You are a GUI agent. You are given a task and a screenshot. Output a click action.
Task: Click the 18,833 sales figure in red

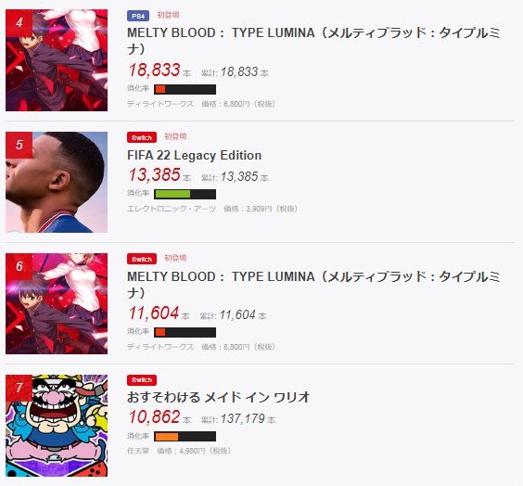155,70
